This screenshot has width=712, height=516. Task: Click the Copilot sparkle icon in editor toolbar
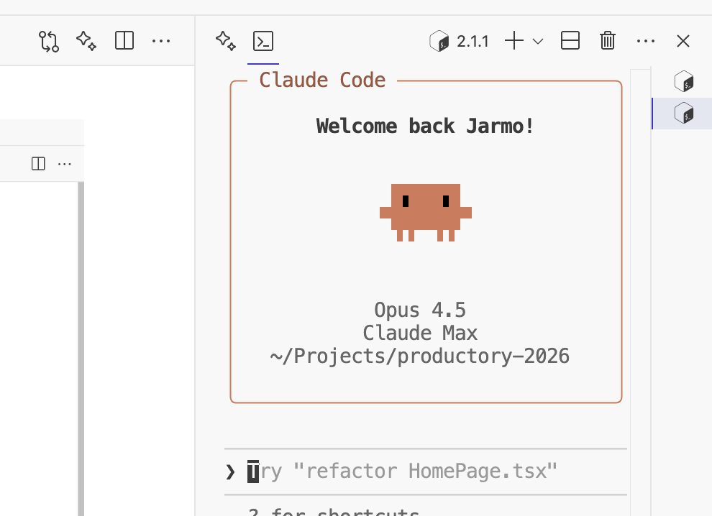click(86, 41)
